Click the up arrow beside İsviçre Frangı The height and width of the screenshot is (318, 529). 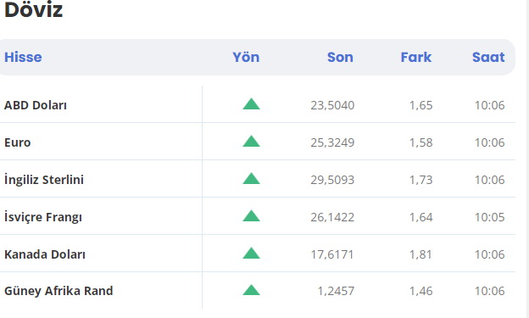251,215
